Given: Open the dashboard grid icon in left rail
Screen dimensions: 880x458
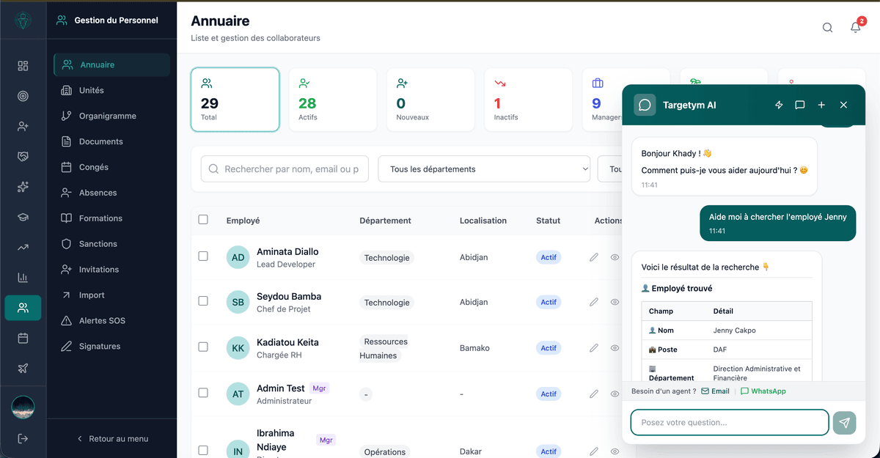Looking at the screenshot, I should [23, 66].
